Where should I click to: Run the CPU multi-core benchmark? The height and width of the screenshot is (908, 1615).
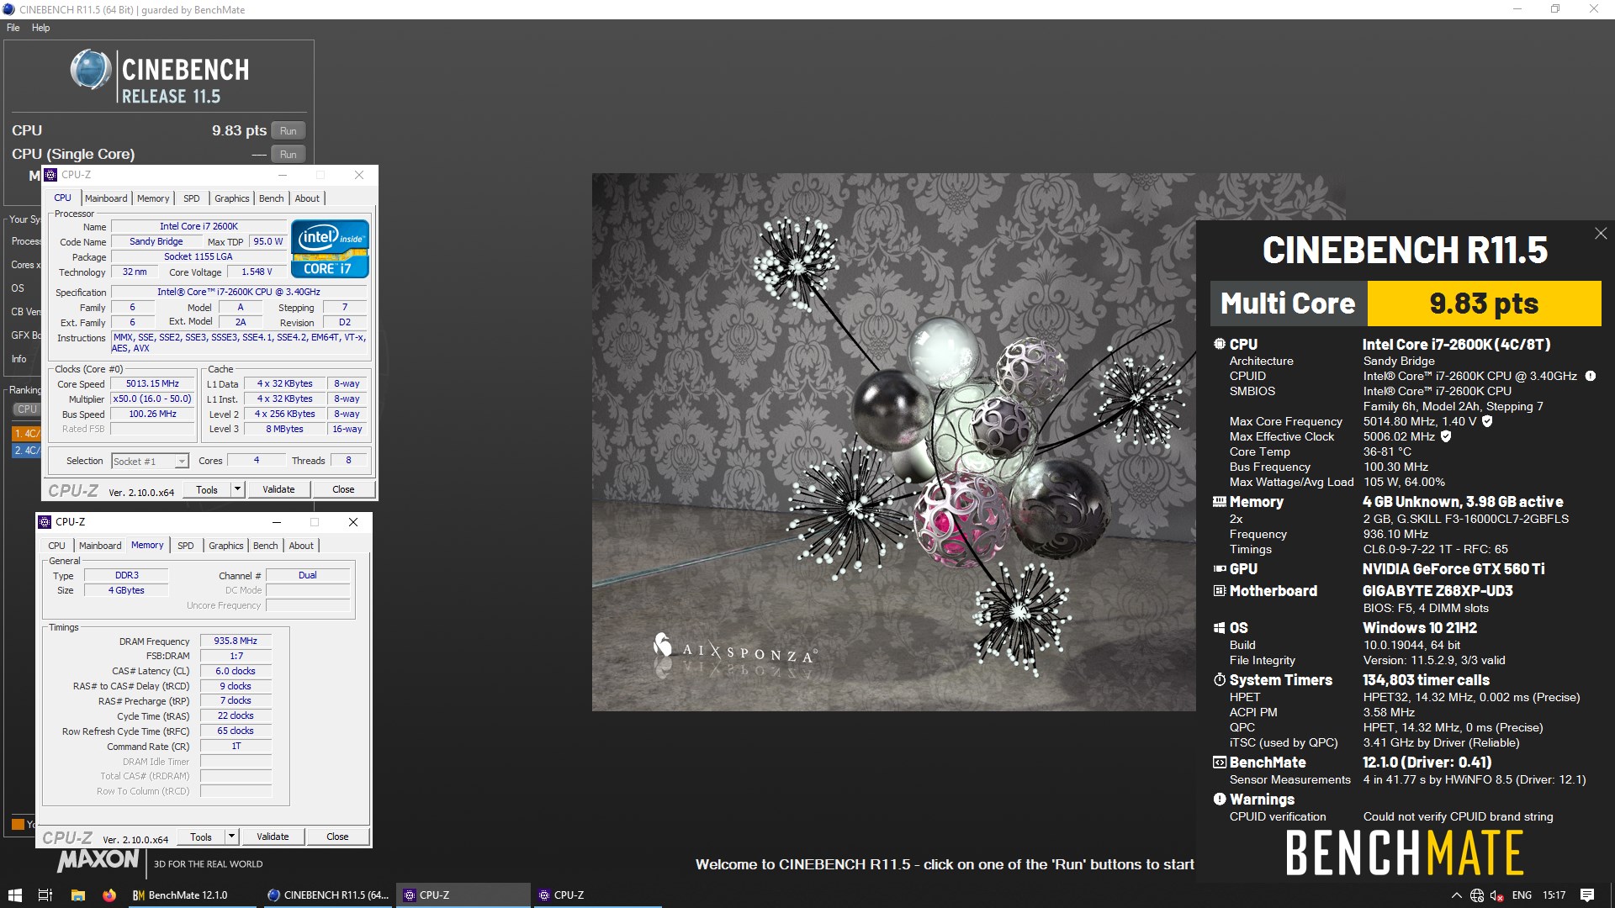[289, 131]
